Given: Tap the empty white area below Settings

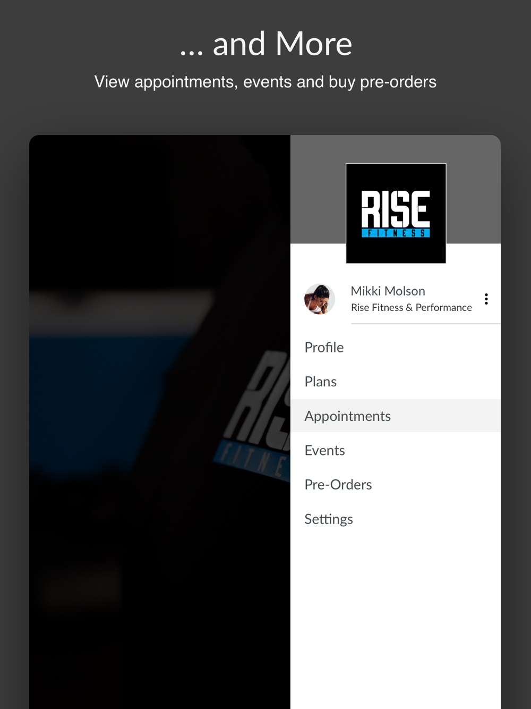Looking at the screenshot, I should [396, 622].
